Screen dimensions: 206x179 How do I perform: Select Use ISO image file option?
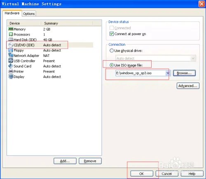click(x=112, y=65)
